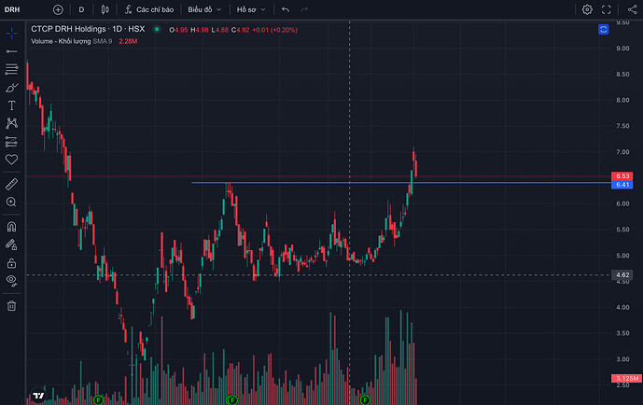This screenshot has height=405, width=643.
Task: Share the chart
Action: point(632,9)
